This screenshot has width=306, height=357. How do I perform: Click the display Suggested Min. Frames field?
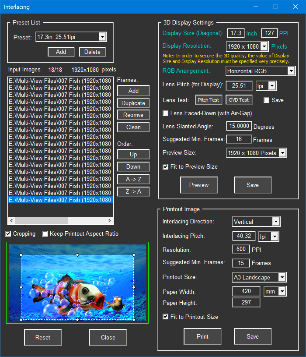point(239,139)
